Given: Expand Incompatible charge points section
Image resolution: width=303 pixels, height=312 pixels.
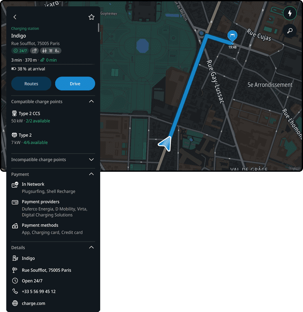Looking at the screenshot, I should pos(91,160).
